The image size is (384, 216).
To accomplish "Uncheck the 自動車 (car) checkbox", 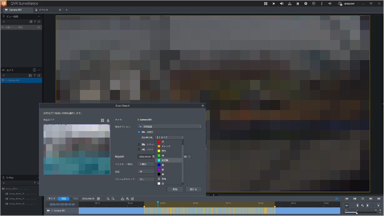I will pos(139,132).
